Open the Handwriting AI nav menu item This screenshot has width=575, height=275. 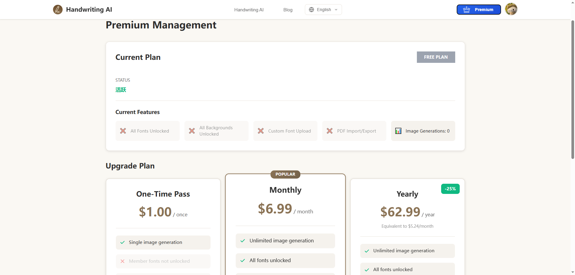[249, 10]
